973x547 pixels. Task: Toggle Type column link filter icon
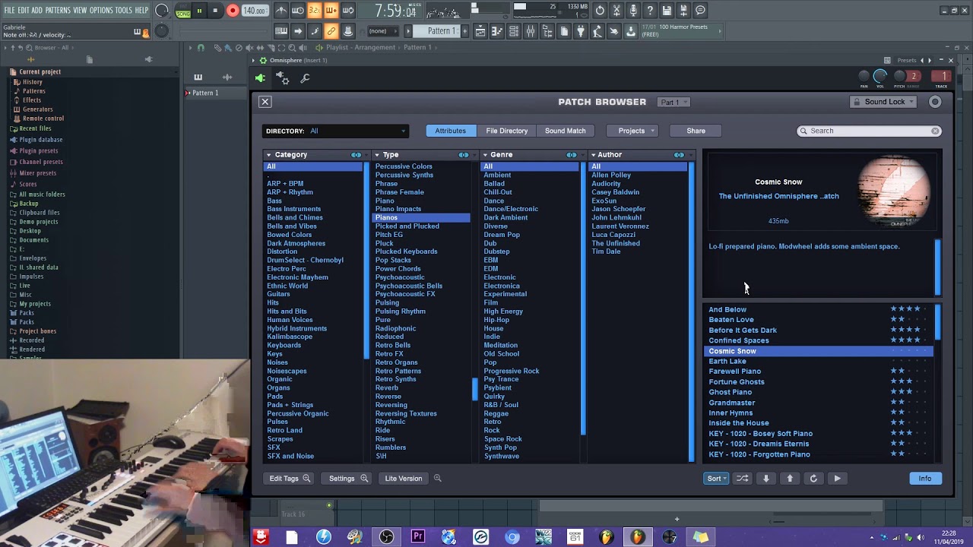(x=464, y=155)
